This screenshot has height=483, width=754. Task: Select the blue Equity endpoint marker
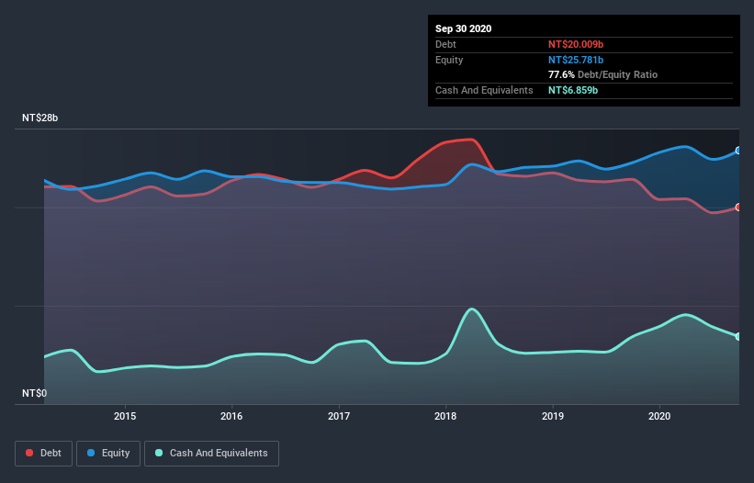click(x=738, y=151)
